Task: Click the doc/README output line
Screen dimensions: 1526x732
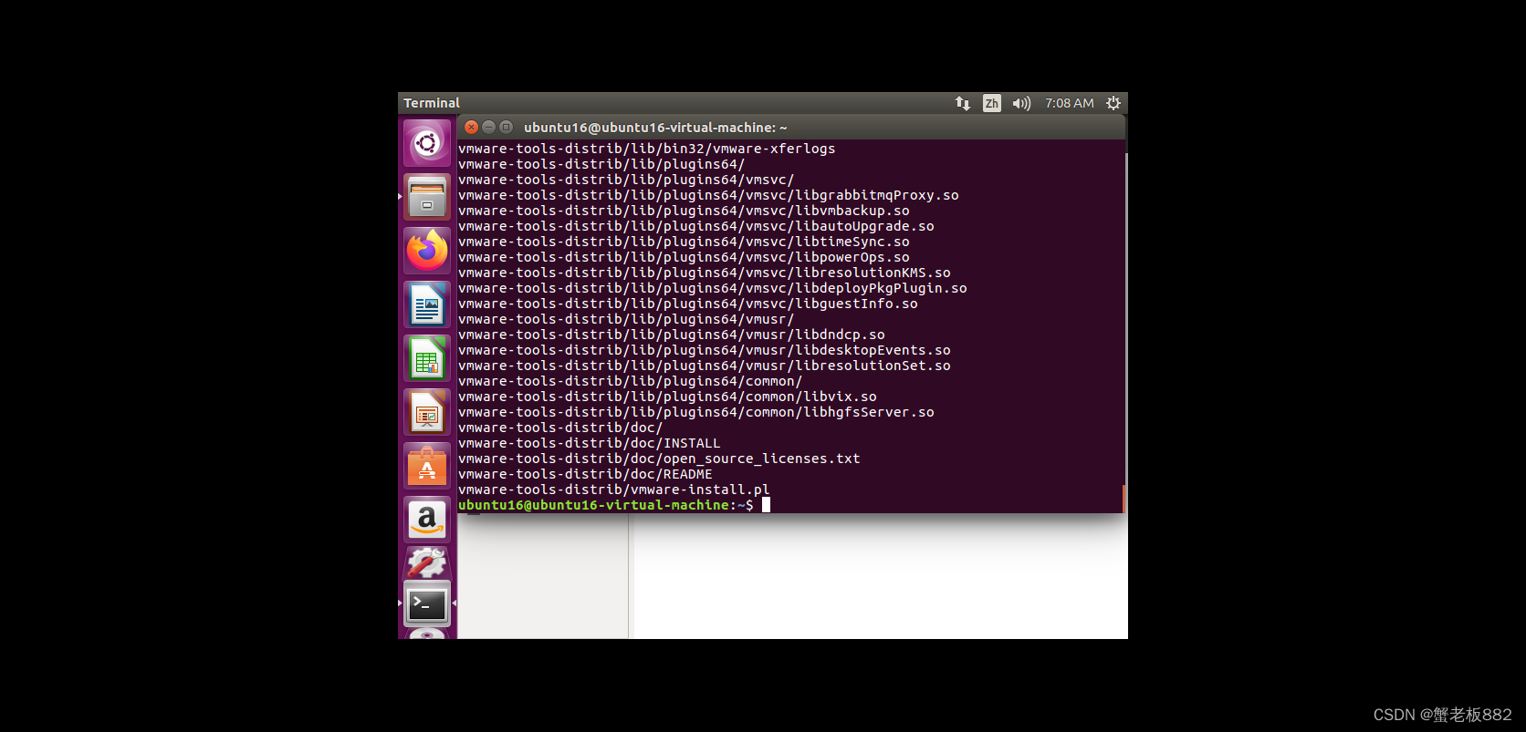Action: click(x=585, y=474)
